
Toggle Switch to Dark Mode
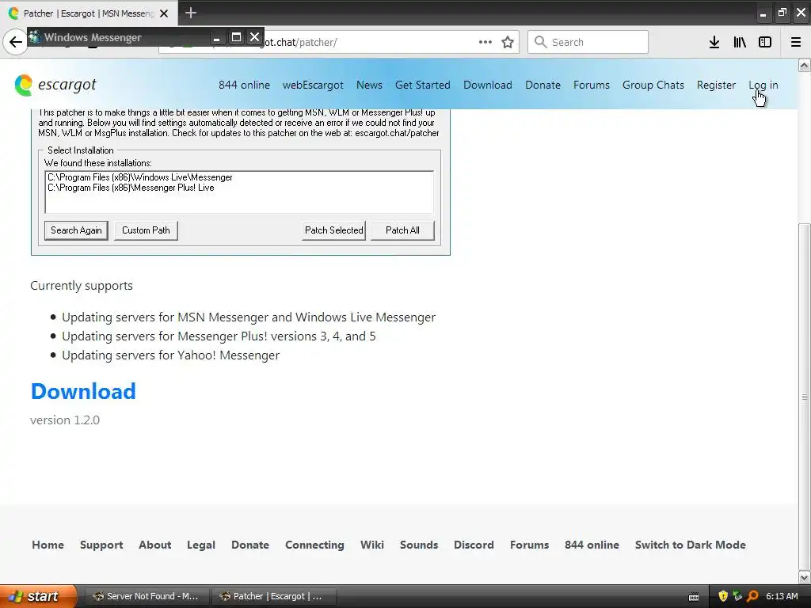pos(691,545)
